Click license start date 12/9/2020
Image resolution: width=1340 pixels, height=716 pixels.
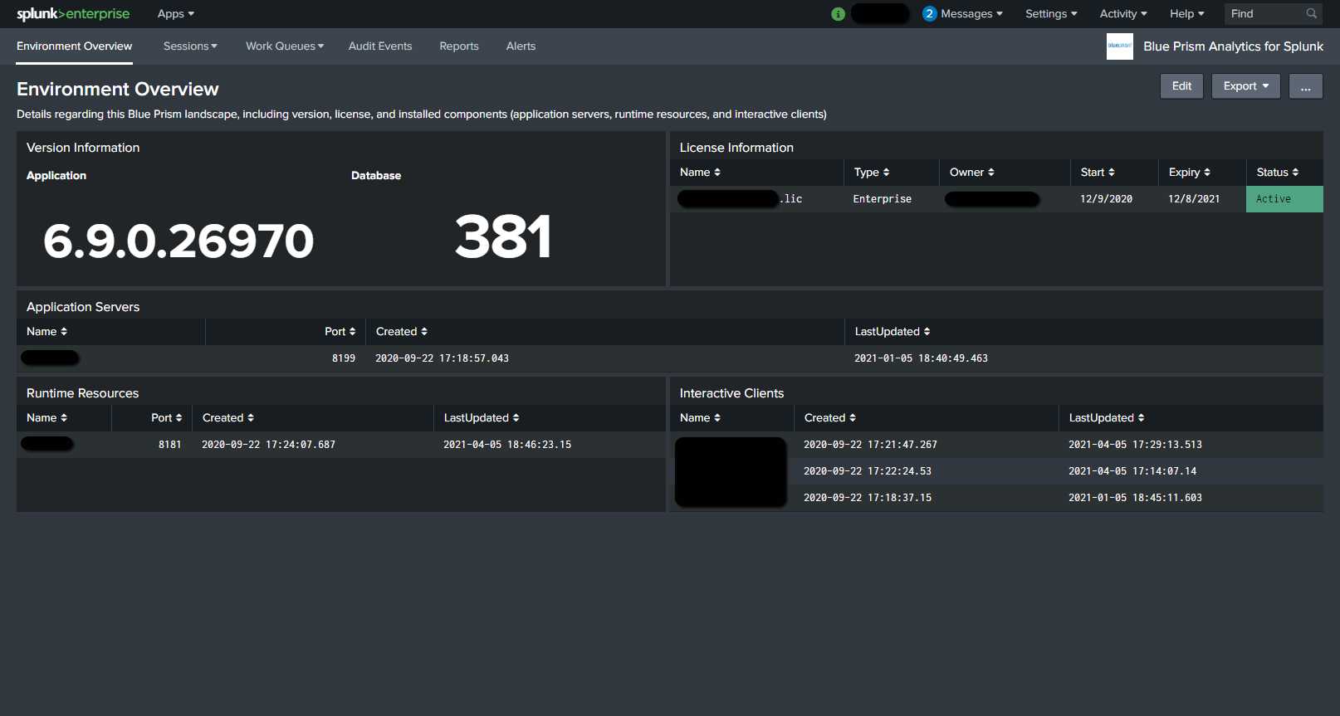tap(1106, 199)
